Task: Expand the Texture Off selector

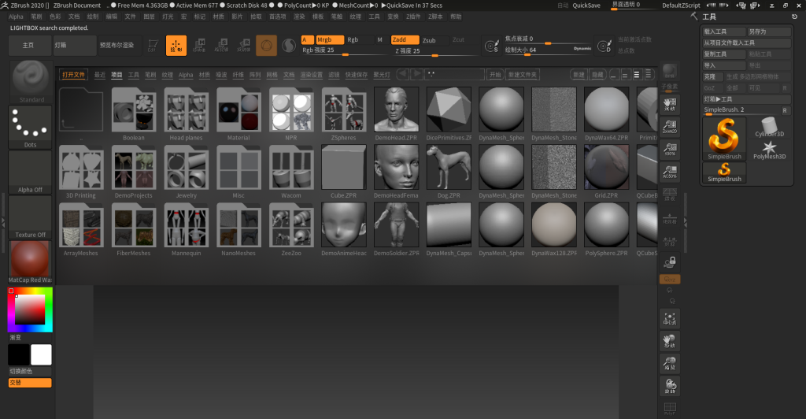Action: (x=30, y=216)
